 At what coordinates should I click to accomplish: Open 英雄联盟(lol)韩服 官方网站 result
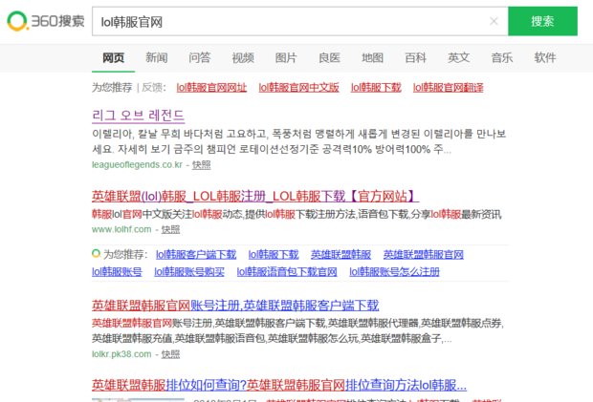click(x=254, y=196)
